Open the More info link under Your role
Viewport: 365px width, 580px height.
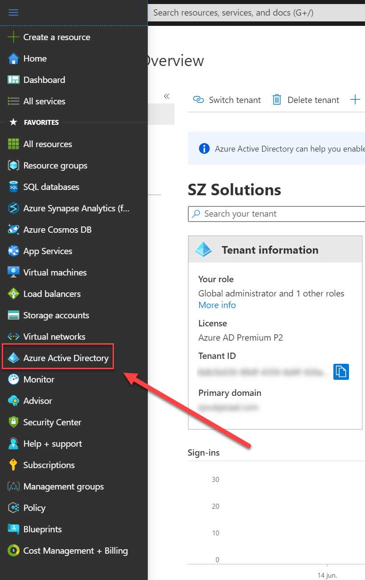217,305
